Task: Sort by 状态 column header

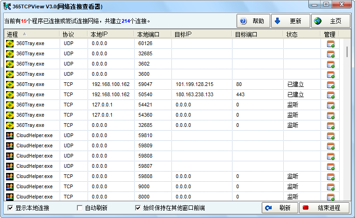Action: point(302,34)
